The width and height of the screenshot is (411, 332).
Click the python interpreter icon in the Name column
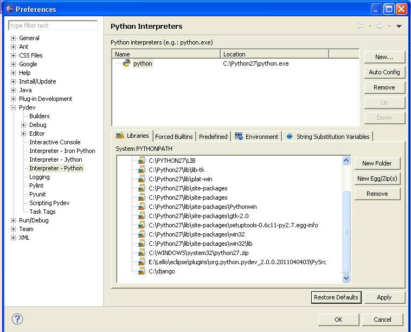(127, 63)
